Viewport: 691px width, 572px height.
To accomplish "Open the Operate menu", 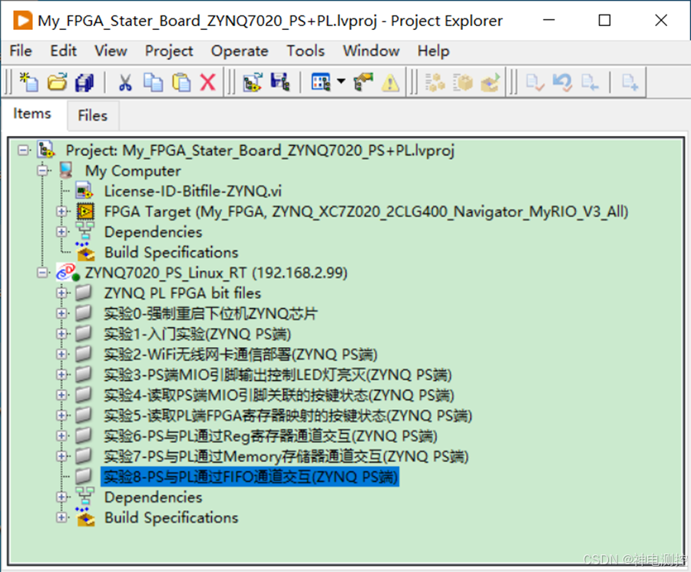I will [x=240, y=51].
